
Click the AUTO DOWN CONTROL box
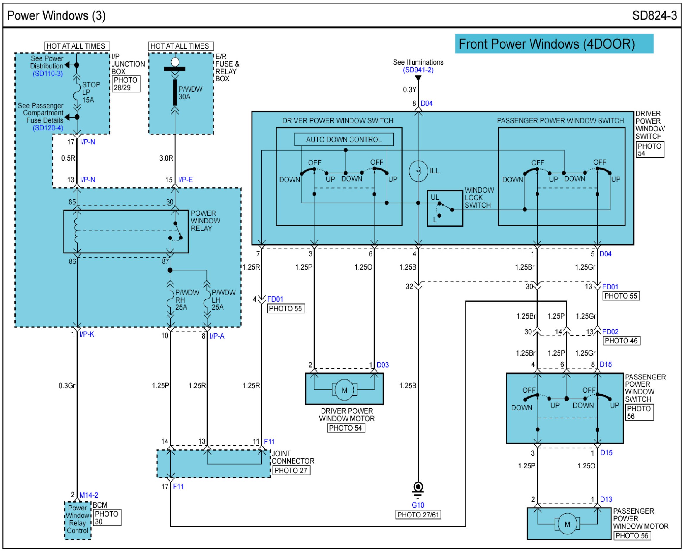[x=343, y=139]
